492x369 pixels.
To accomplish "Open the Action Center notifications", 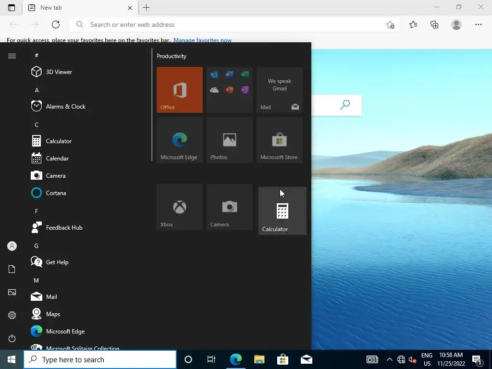I will (x=477, y=360).
